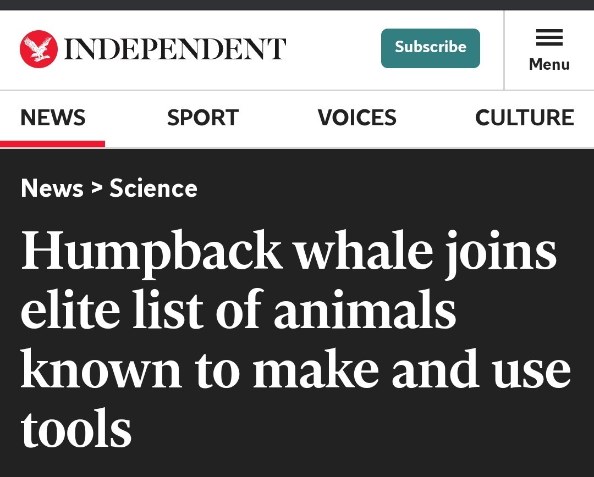Image resolution: width=594 pixels, height=477 pixels.
Task: Switch to the NEWS tab
Action: click(53, 118)
